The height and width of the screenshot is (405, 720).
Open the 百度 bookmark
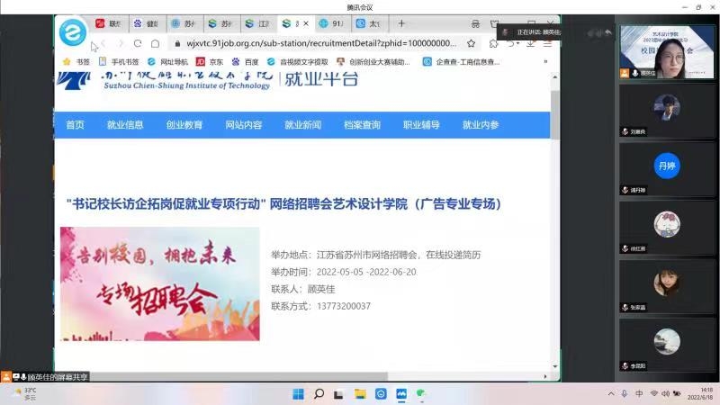click(245, 62)
